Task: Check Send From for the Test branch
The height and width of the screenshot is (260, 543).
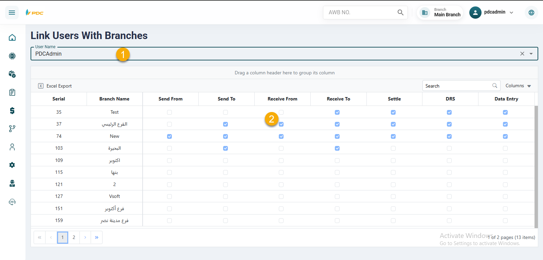Action: pyautogui.click(x=169, y=112)
